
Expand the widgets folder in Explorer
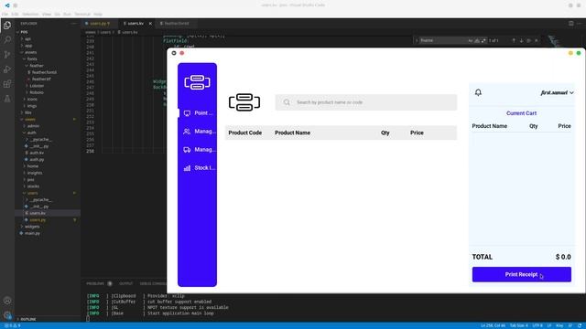tap(32, 227)
